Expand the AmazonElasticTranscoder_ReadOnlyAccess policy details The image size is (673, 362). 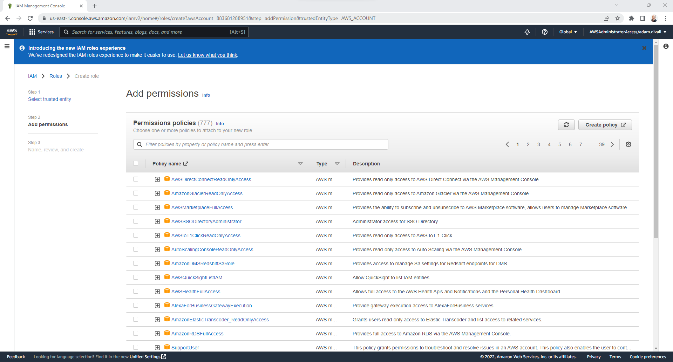coord(157,320)
